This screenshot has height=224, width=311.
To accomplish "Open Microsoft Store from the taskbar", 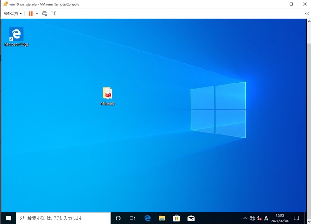I will [x=176, y=218].
